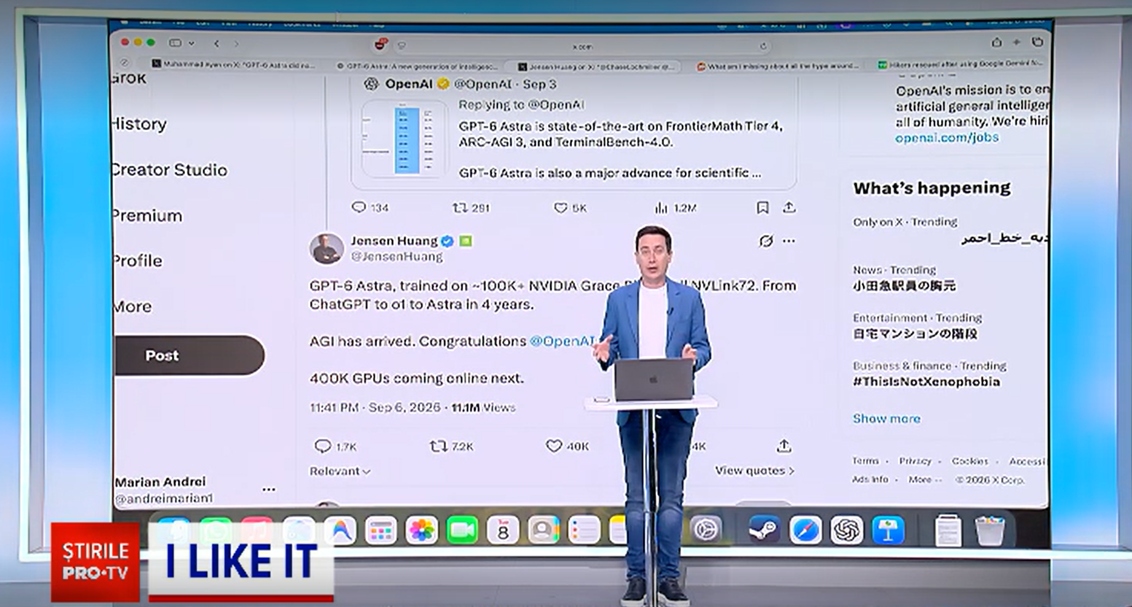Viewport: 1132px width, 607px height.
Task: Switch to What am I missing tab
Action: coord(777,66)
